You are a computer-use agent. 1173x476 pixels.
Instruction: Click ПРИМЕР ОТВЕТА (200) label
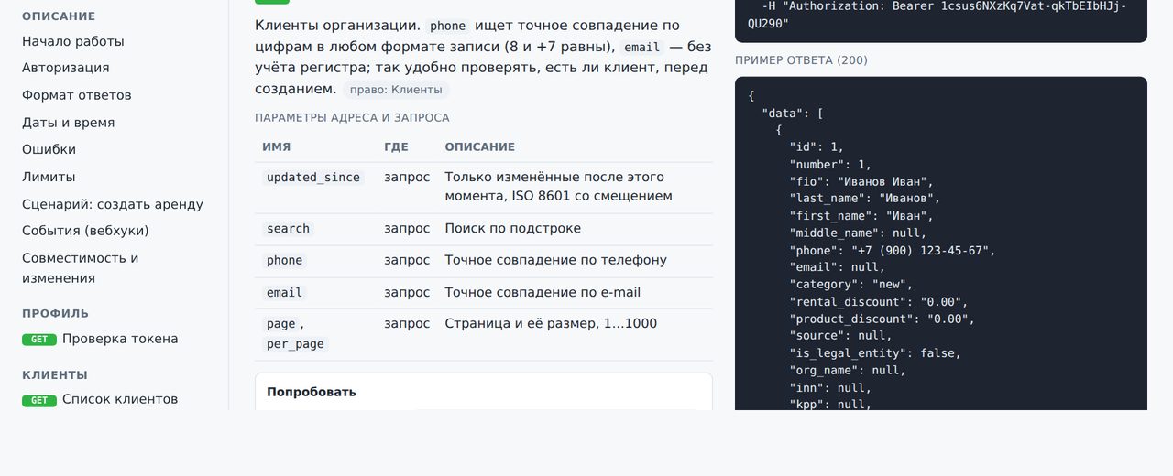tap(801, 60)
